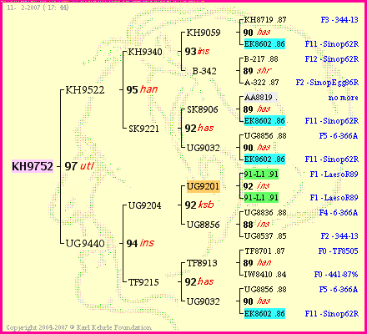The width and height of the screenshot is (367, 334).
Task: Select UG8836 .88 entry
Action: coord(265,213)
